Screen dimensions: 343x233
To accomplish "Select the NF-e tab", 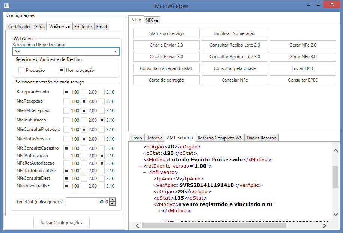I will [136, 20].
